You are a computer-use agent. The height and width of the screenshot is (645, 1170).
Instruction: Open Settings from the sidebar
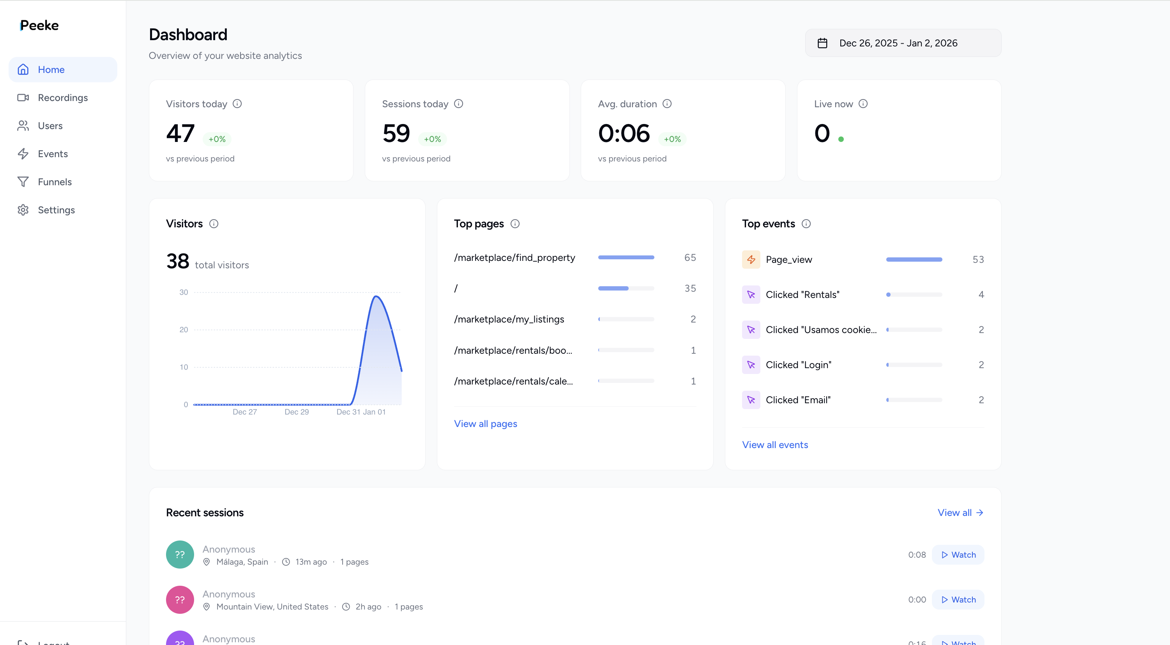pyautogui.click(x=57, y=210)
